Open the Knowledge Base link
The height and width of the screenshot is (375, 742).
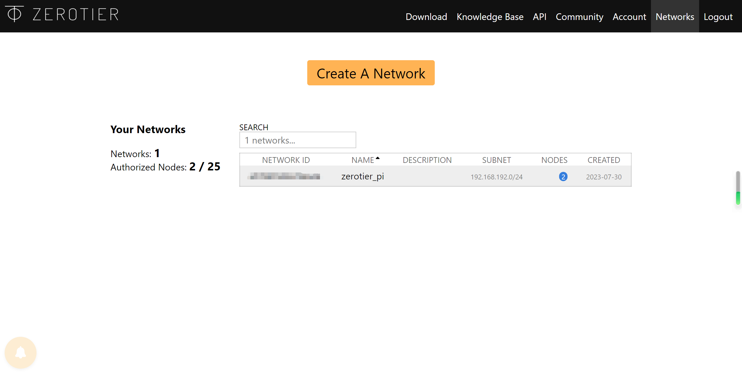click(490, 17)
